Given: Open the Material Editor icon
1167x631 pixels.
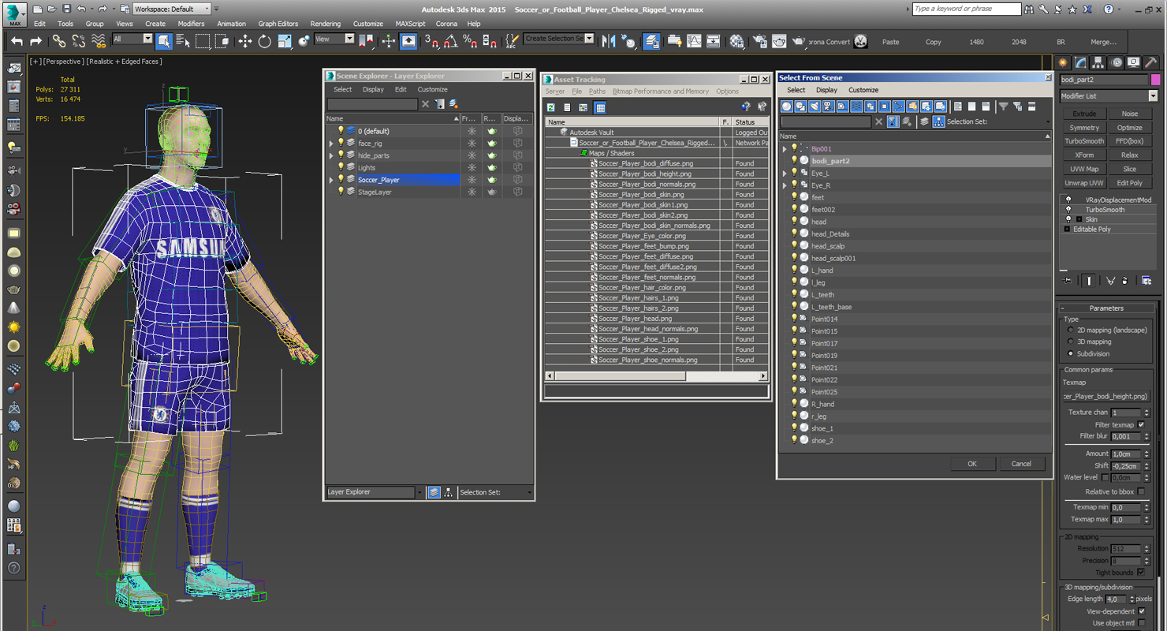Looking at the screenshot, I should (x=736, y=41).
